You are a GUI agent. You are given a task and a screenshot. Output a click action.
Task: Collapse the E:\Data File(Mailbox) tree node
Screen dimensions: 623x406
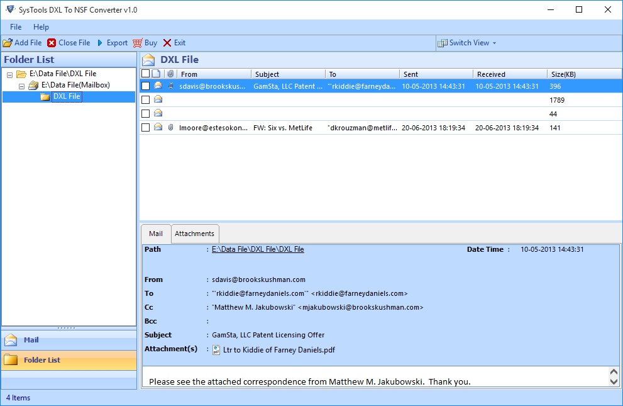tap(22, 86)
